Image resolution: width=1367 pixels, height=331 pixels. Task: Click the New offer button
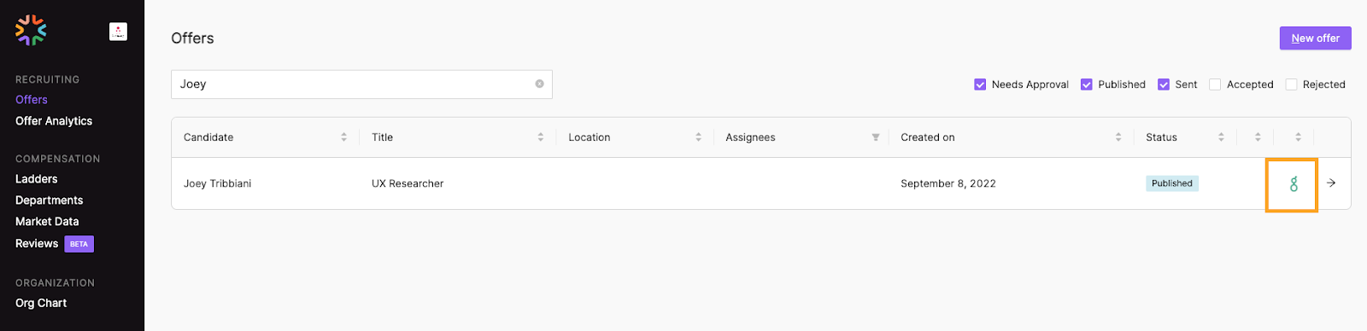pyautogui.click(x=1315, y=38)
